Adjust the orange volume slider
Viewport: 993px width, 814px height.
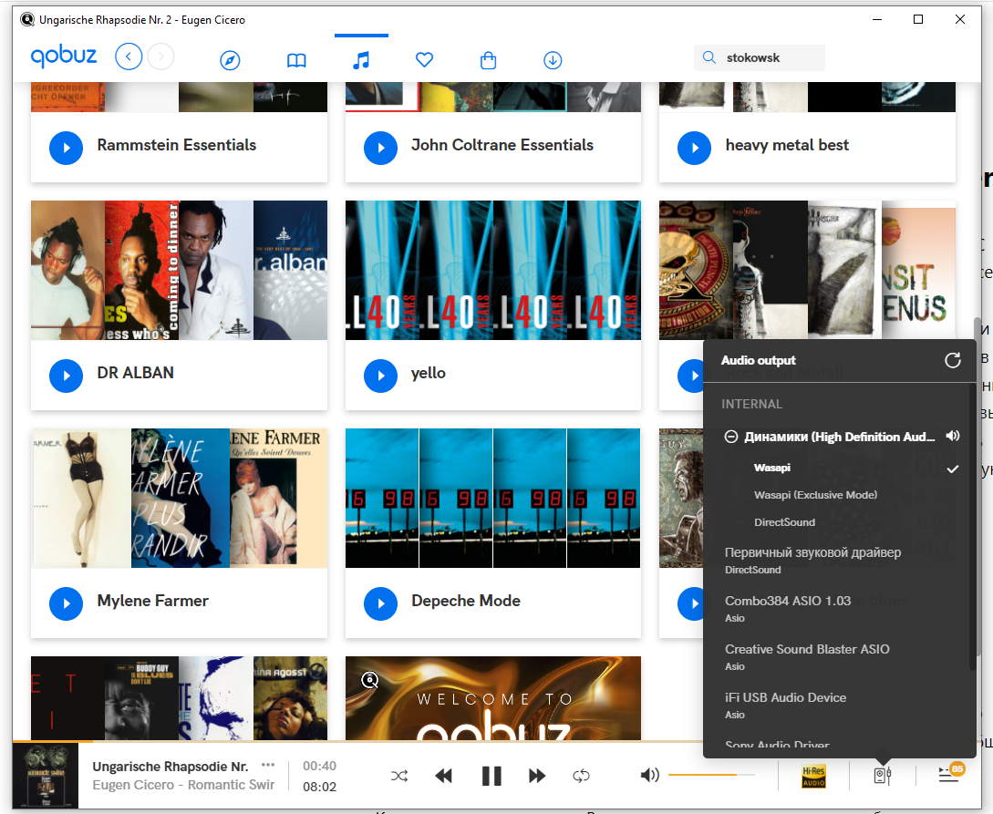(x=712, y=775)
